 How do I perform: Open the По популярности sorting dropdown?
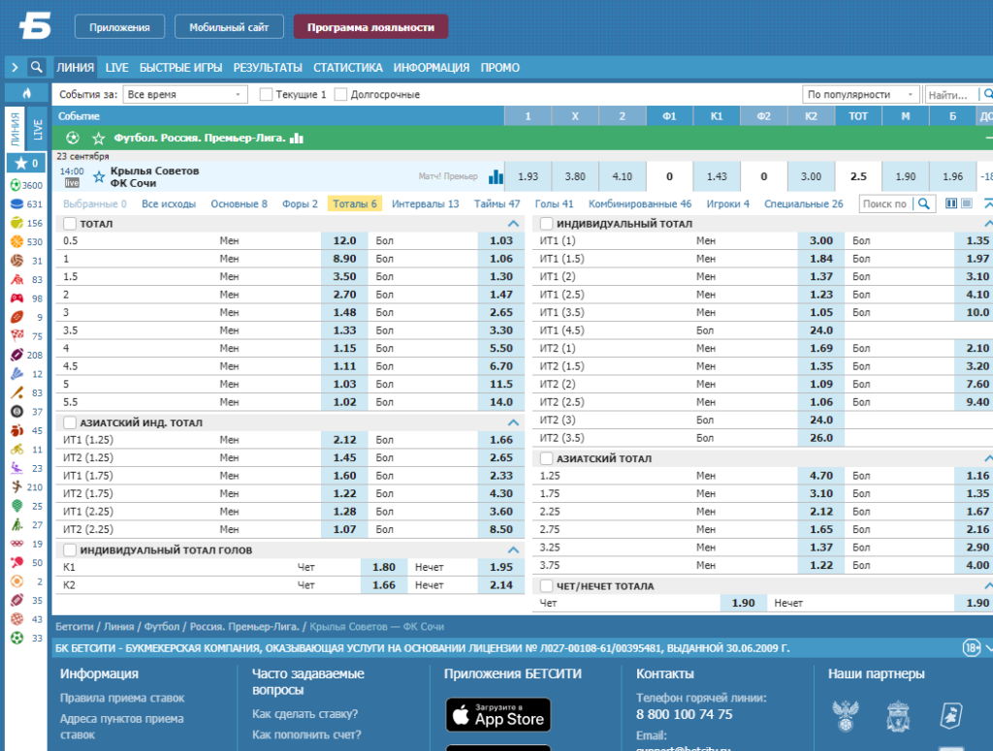860,94
